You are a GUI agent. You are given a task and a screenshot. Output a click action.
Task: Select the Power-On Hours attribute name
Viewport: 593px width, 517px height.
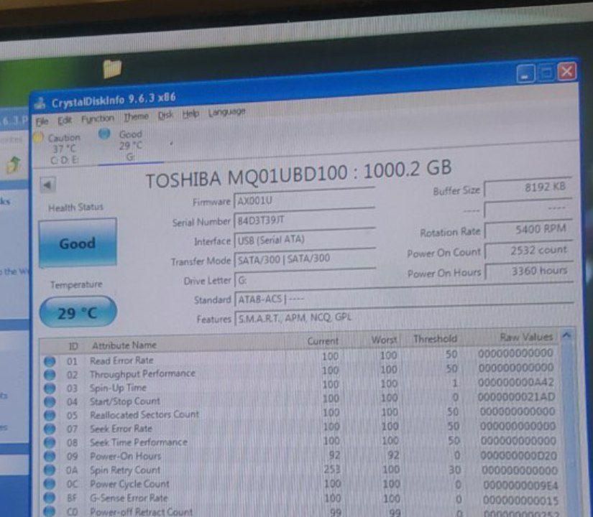tap(125, 456)
